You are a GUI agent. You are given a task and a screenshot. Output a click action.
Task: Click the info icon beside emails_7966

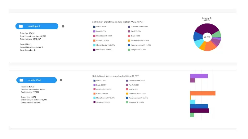[61, 80]
